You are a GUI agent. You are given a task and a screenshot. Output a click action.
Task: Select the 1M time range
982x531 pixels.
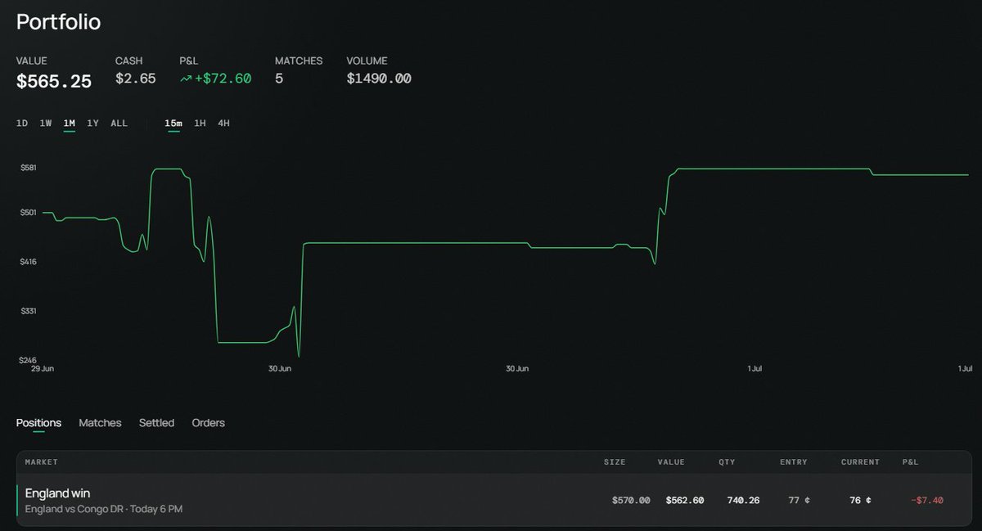click(70, 124)
